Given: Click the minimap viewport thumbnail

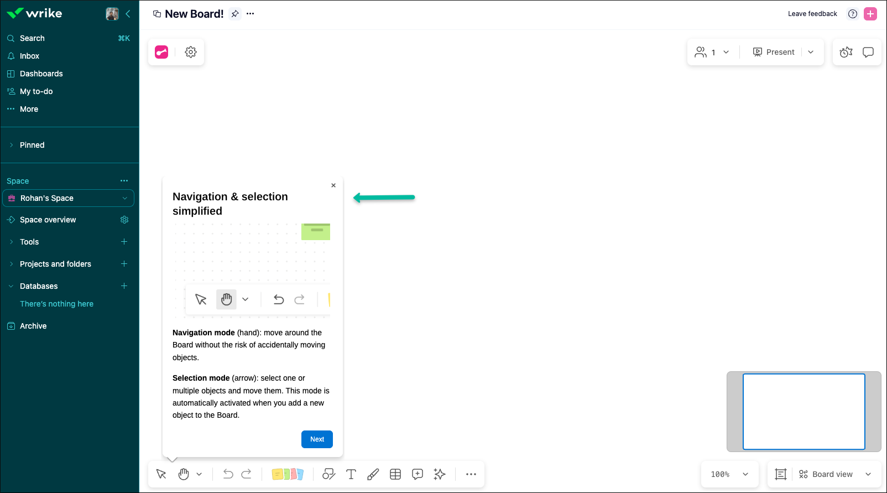Looking at the screenshot, I should (804, 412).
